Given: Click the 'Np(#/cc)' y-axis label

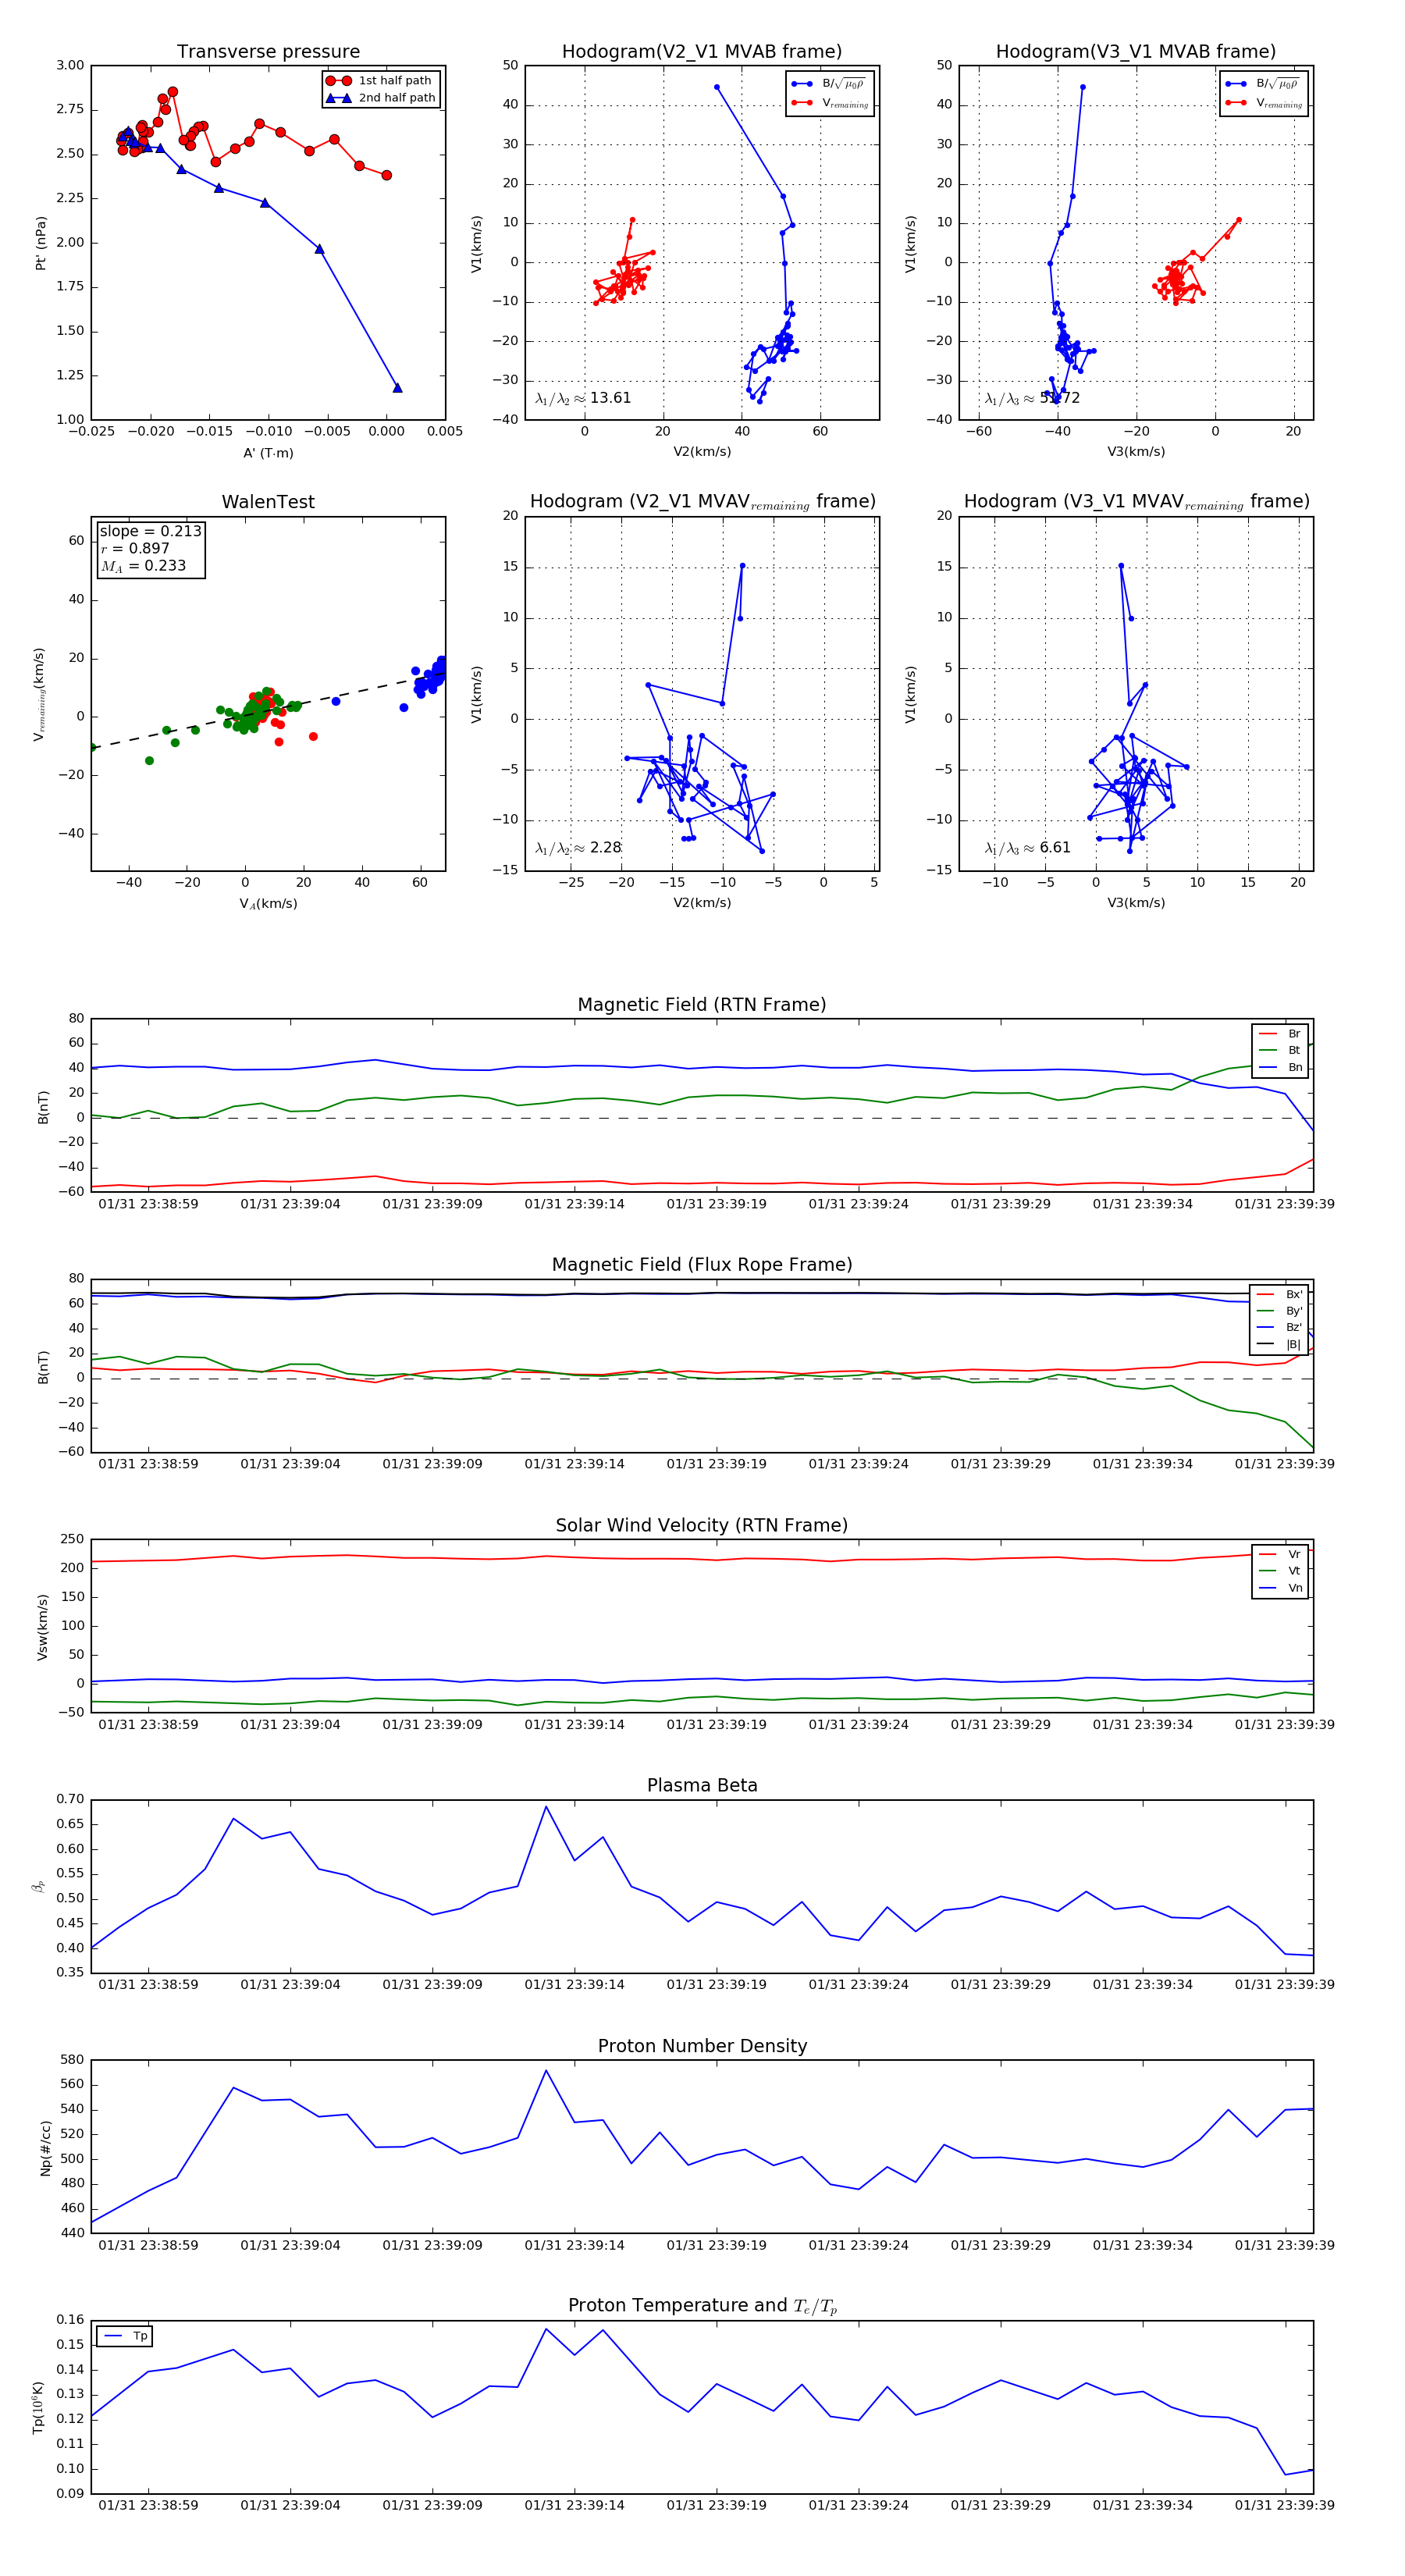Looking at the screenshot, I should point(45,2148).
